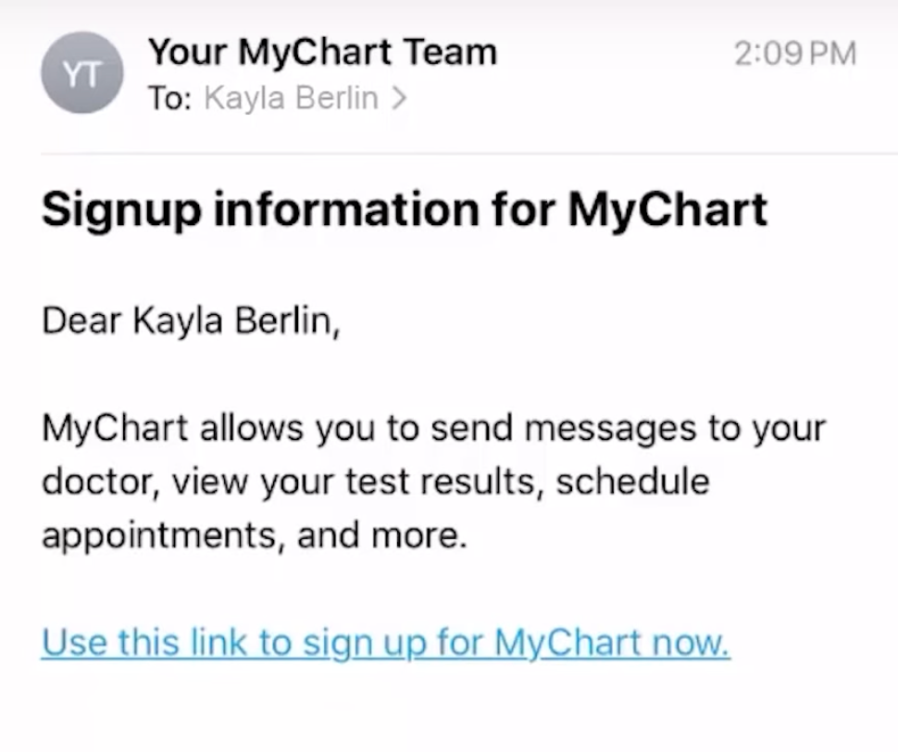Follow the blue underlined signup hyperlink
The height and width of the screenshot is (752, 898).
click(385, 642)
